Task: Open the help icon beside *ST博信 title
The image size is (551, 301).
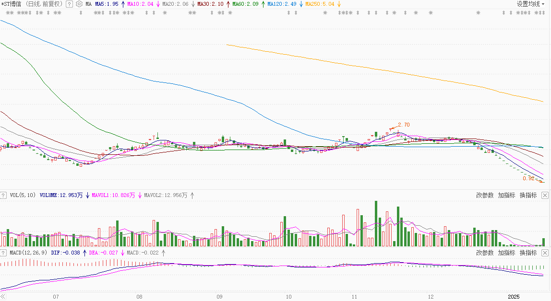Action: (x=69, y=4)
